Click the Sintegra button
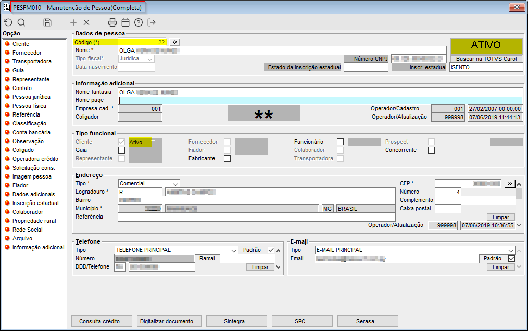528x331 pixels. (236, 321)
